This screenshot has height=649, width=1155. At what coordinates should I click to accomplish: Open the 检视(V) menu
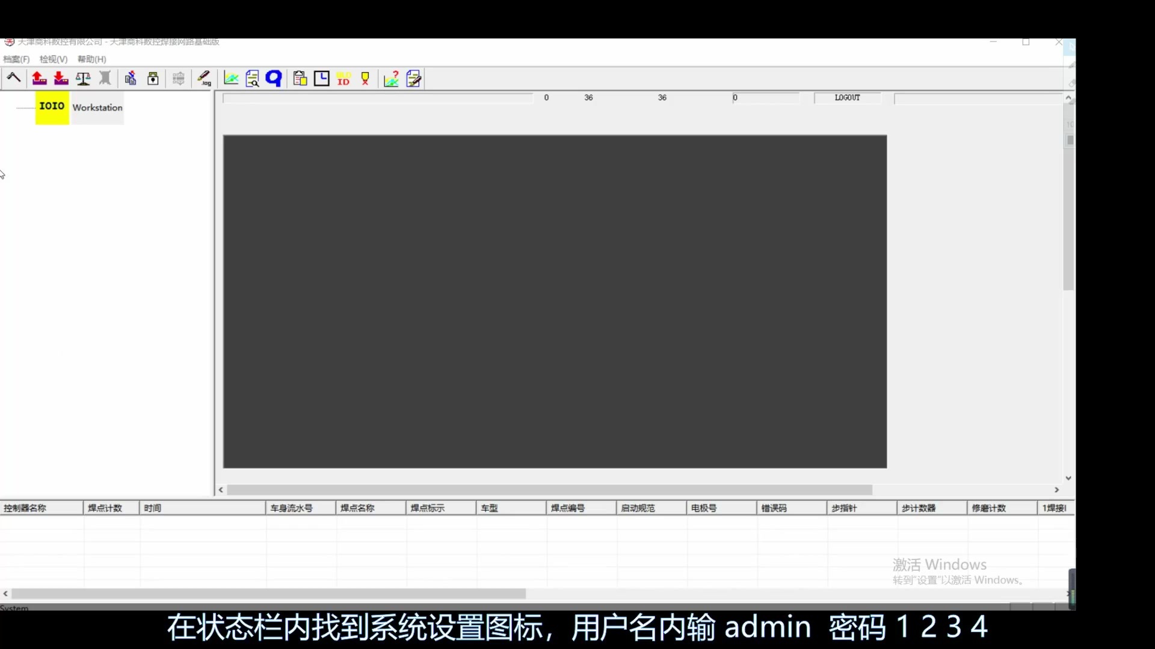coord(54,59)
